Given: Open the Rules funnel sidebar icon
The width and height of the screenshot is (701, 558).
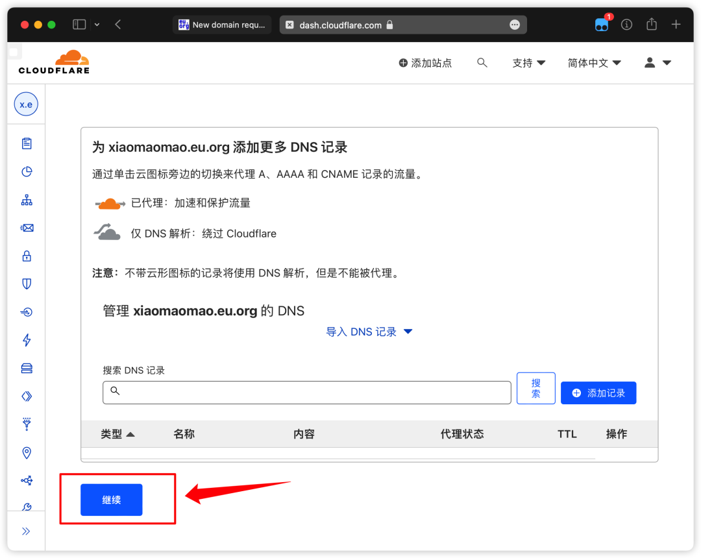Looking at the screenshot, I should (x=27, y=424).
